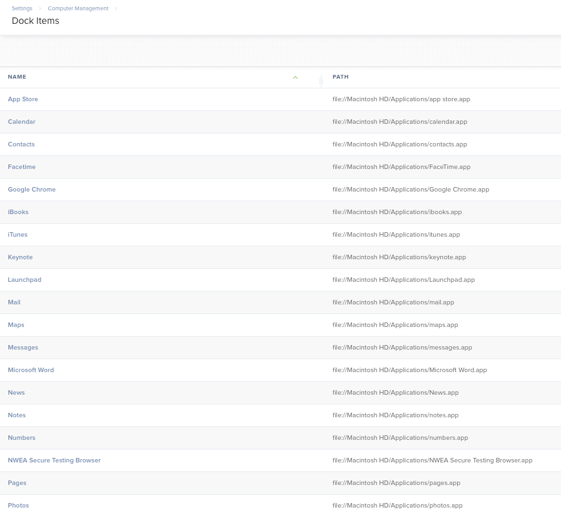Click the Dock Items page title
The image size is (561, 514).
36,21
